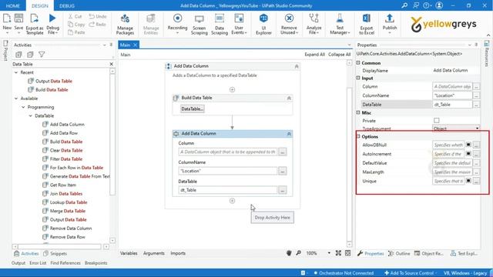The height and width of the screenshot is (277, 493).
Task: Collapse the Recent activities group
Action: click(x=16, y=72)
